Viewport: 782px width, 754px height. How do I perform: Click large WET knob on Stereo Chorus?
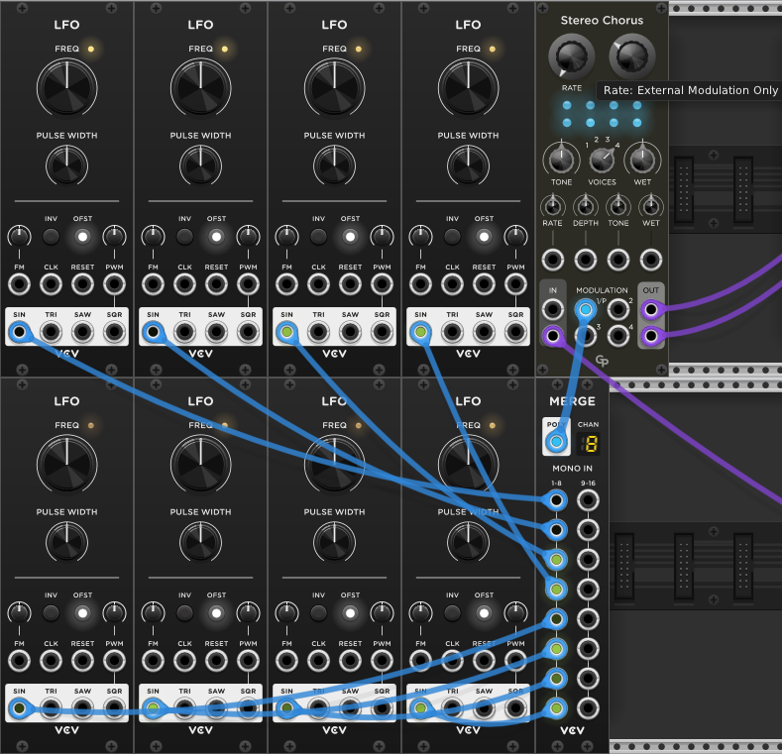[x=642, y=160]
